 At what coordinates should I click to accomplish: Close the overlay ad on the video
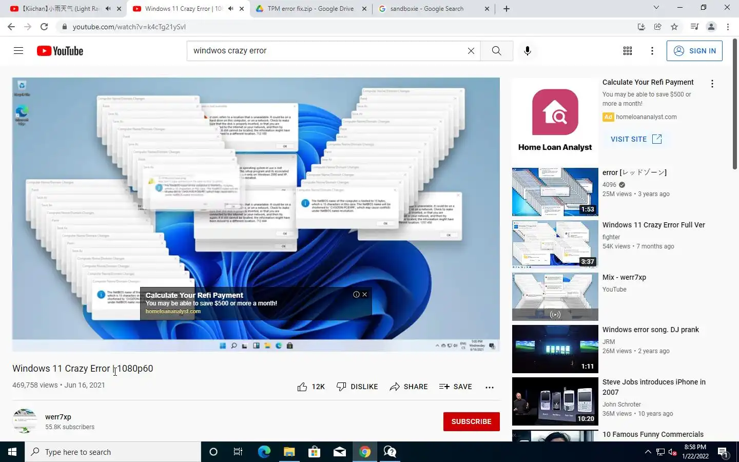364,294
